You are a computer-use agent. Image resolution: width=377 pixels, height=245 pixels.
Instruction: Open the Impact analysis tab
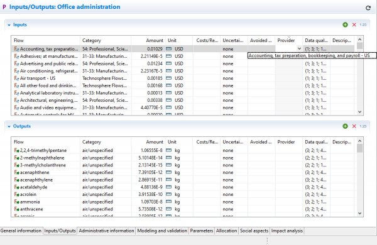coord(287,231)
